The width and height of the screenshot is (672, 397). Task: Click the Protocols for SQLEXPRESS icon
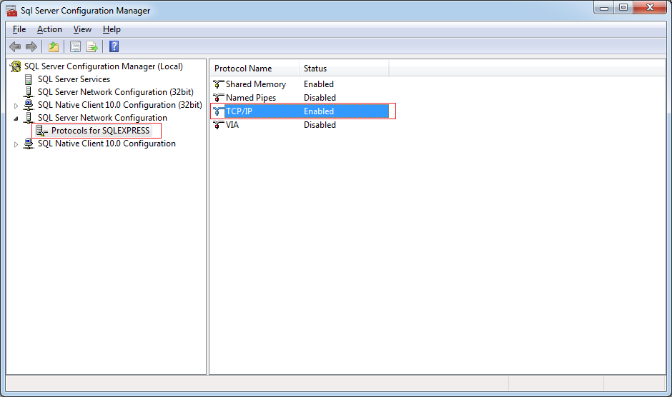coord(41,131)
